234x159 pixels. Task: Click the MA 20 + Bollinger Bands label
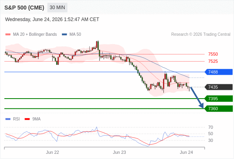(x=35, y=35)
